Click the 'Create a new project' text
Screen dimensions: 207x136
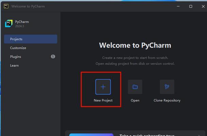pyautogui.click(x=135, y=58)
